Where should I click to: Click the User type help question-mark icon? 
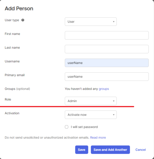(23, 20)
